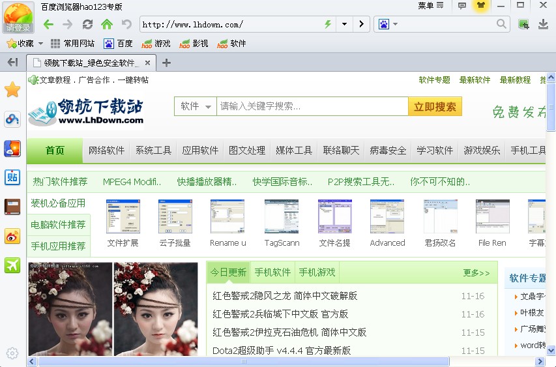Open 常用网站 bookmark
Image resolution: width=556 pixels, height=367 pixels.
73,44
